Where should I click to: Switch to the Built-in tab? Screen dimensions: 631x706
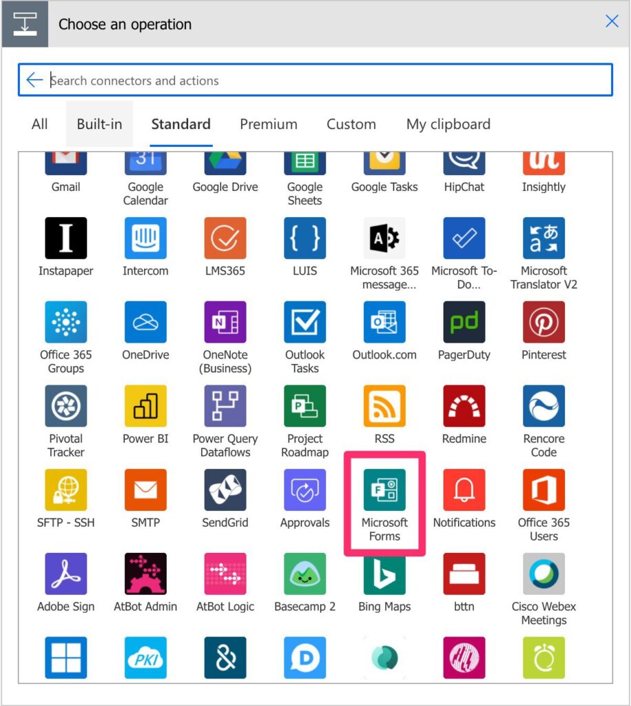(x=99, y=124)
